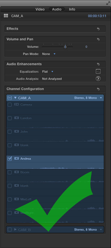Open CAM_B Stereo, 8 Mono dropdown
Image resolution: width=111 pixels, height=248 pixels.
(x=88, y=229)
